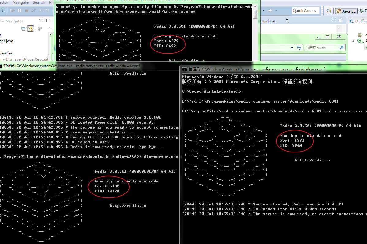Click the Step Over icon in Eclipse toolbar
The height and width of the screenshot is (244, 367).
pyautogui.click(x=48, y=10)
